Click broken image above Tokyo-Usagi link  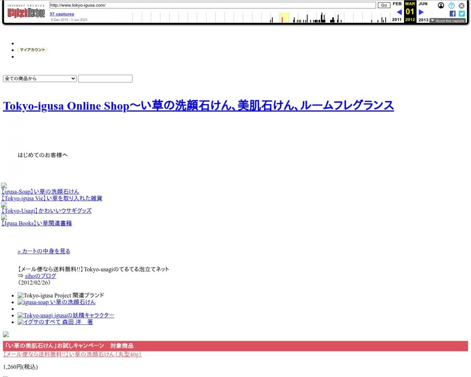(4, 205)
